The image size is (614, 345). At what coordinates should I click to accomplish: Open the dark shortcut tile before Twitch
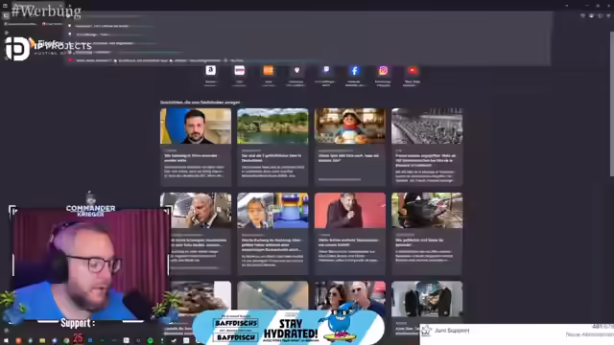pyautogui.click(x=296, y=70)
